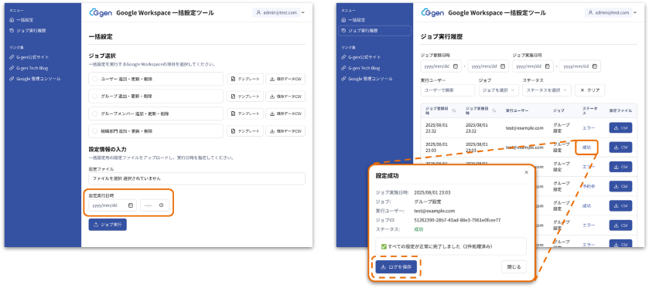Viewport: 649px width, 288px height.
Task: Open the ジョブを選択 dropdown
Action: (x=498, y=90)
